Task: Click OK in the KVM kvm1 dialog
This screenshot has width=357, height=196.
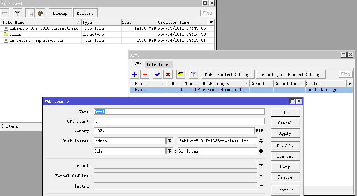Action: (x=285, y=113)
